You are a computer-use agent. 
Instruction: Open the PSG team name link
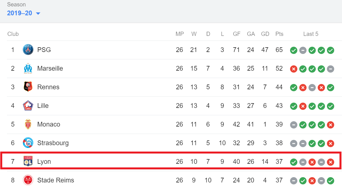coord(44,50)
